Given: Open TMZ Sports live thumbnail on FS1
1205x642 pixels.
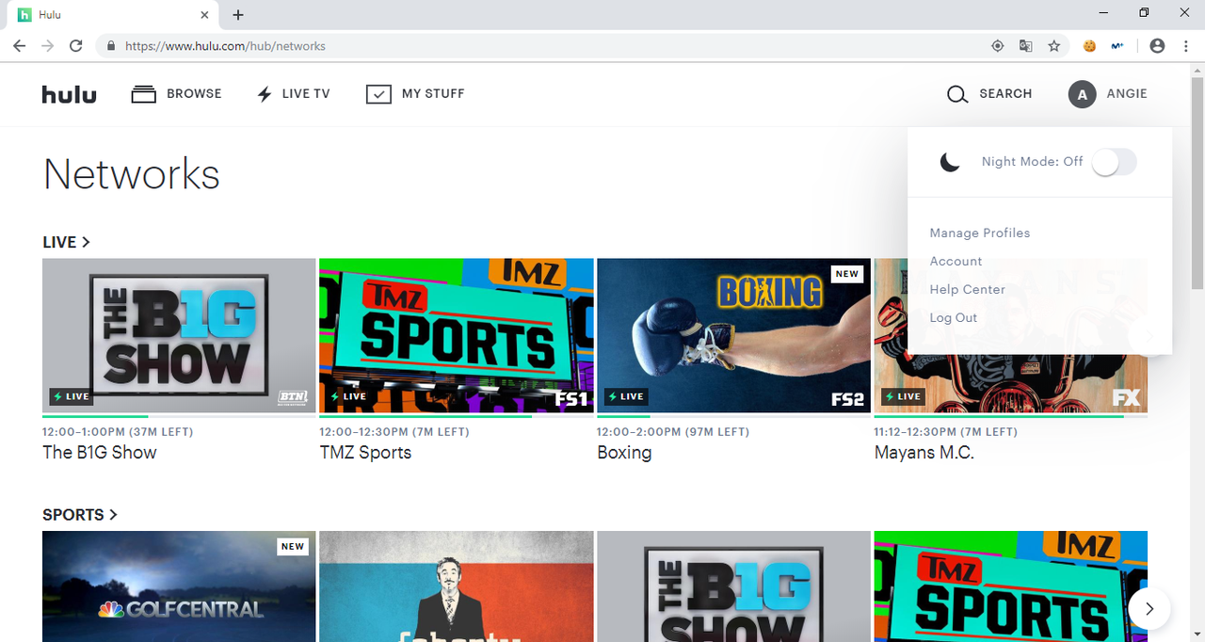Looking at the screenshot, I should (457, 335).
